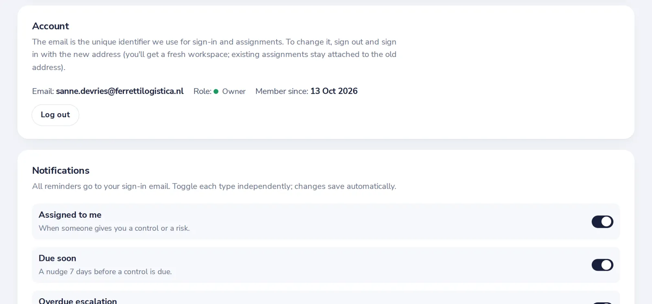Screen dimensions: 652x304
Task: Click the Due soon row title
Action: pyautogui.click(x=57, y=258)
